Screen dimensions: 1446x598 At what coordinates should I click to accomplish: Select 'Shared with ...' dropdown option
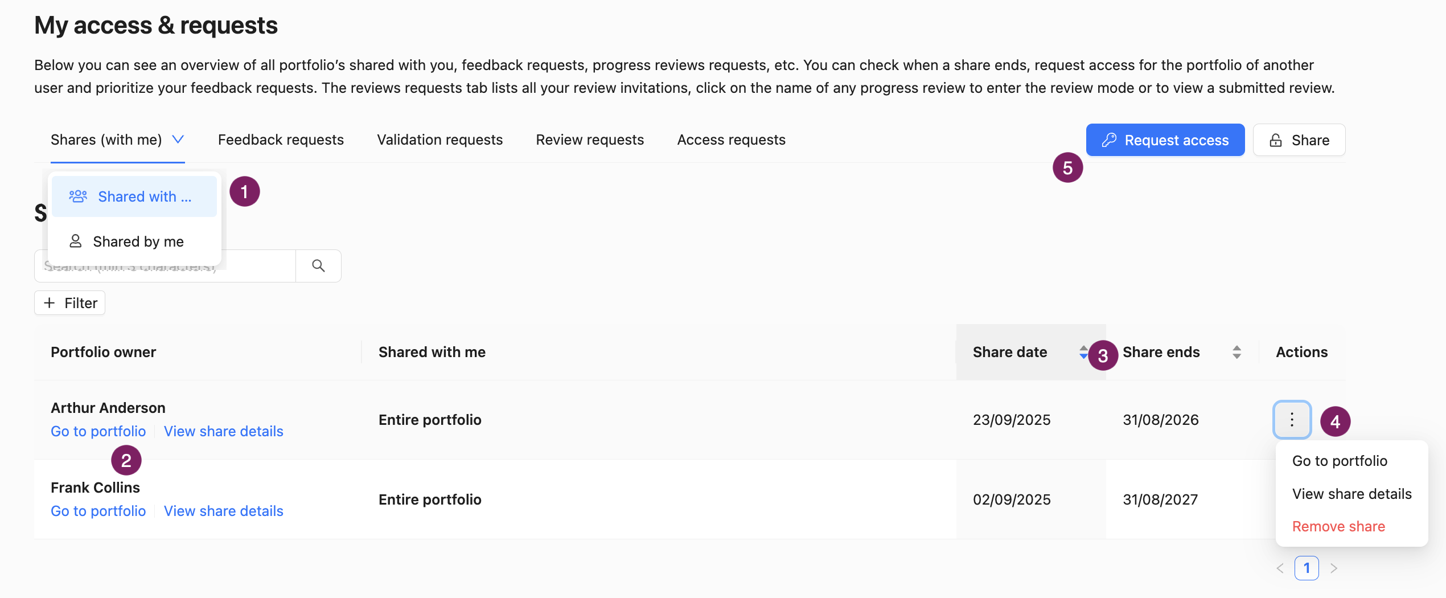tap(134, 196)
